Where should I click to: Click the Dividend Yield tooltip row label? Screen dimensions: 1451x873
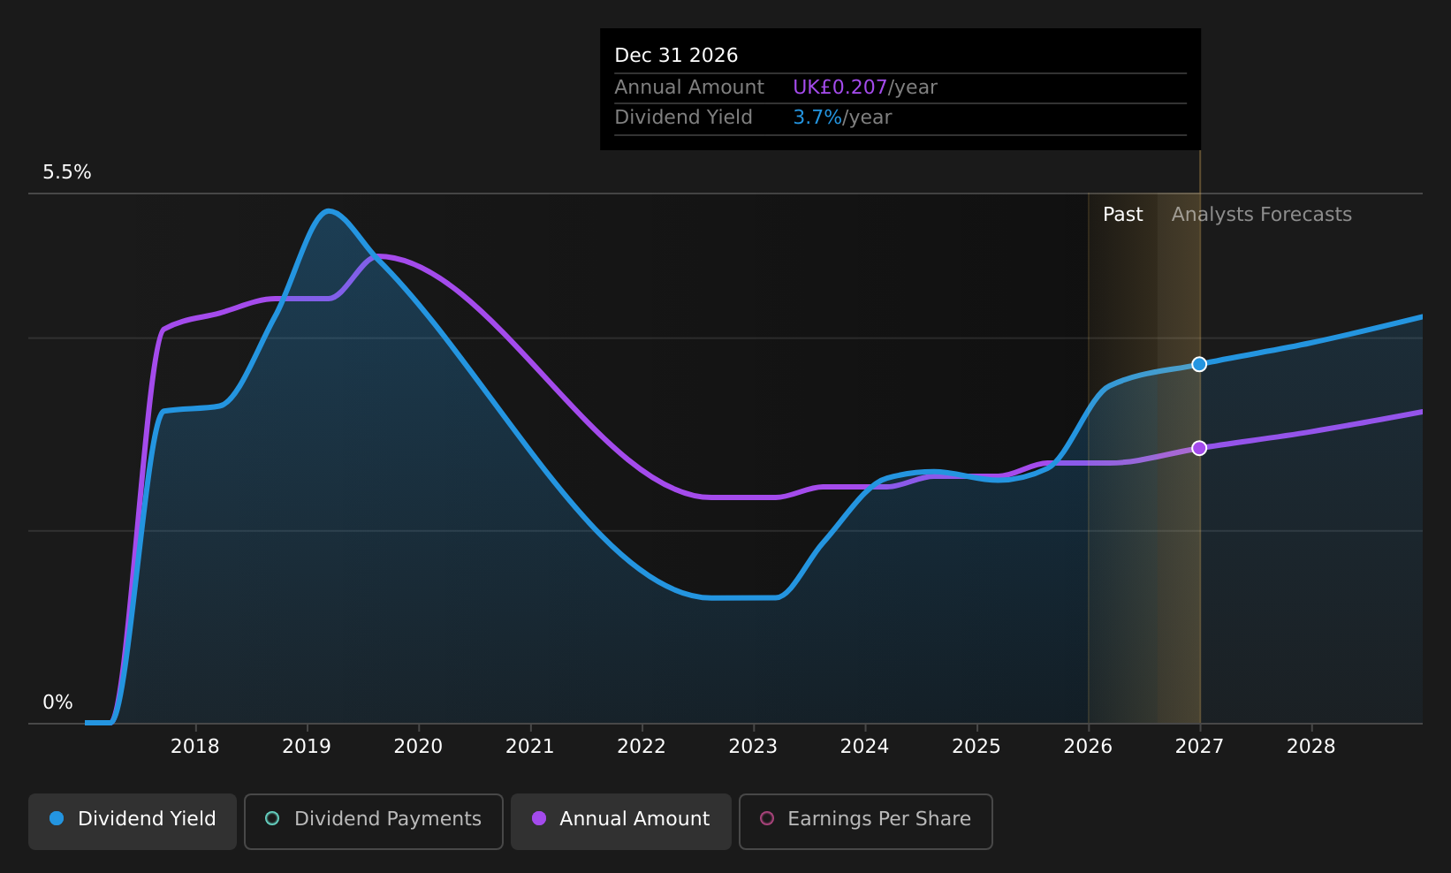pos(684,118)
